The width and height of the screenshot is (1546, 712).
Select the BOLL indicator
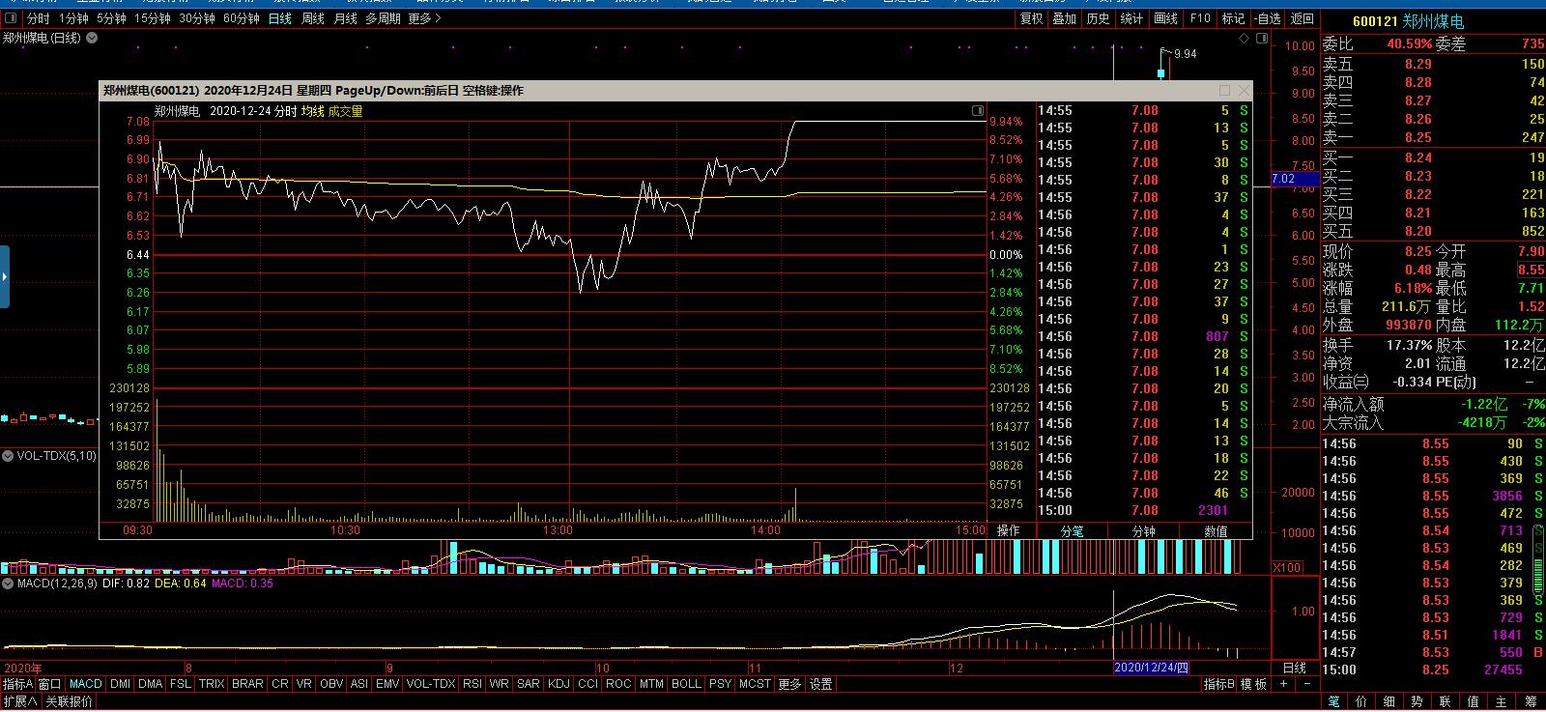(686, 684)
